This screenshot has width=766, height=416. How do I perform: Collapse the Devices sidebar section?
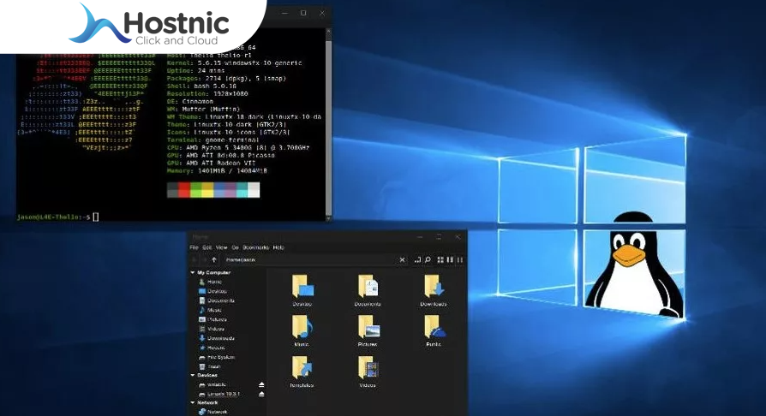(193, 375)
